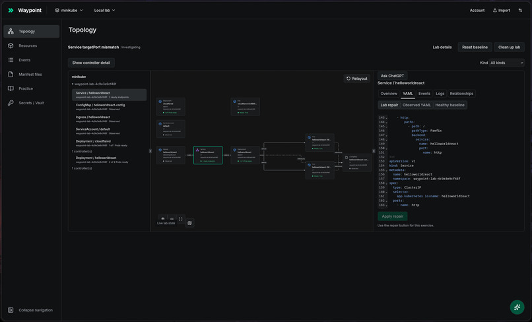
Task: Fit topology graph to view
Action: click(180, 218)
